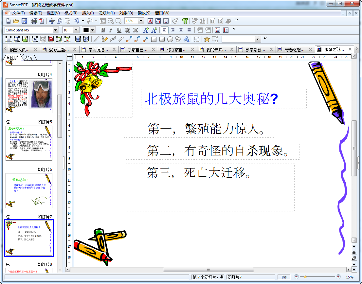Image resolution: width=362 pixels, height=284 pixels.
Task: Open the font color dropdown arrow
Action: [93, 30]
